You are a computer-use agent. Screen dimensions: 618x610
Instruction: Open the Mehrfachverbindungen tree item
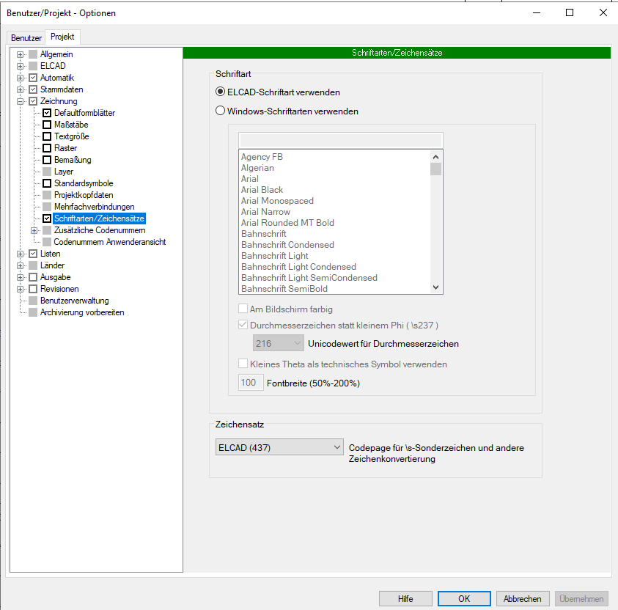click(94, 207)
